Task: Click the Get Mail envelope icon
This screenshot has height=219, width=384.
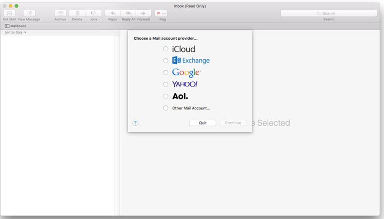Action: pyautogui.click(x=9, y=13)
